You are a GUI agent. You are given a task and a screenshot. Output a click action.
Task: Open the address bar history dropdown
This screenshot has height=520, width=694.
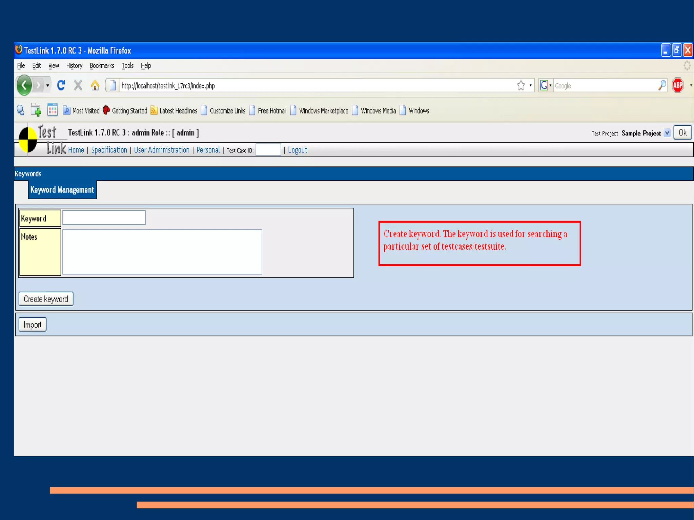(x=531, y=85)
